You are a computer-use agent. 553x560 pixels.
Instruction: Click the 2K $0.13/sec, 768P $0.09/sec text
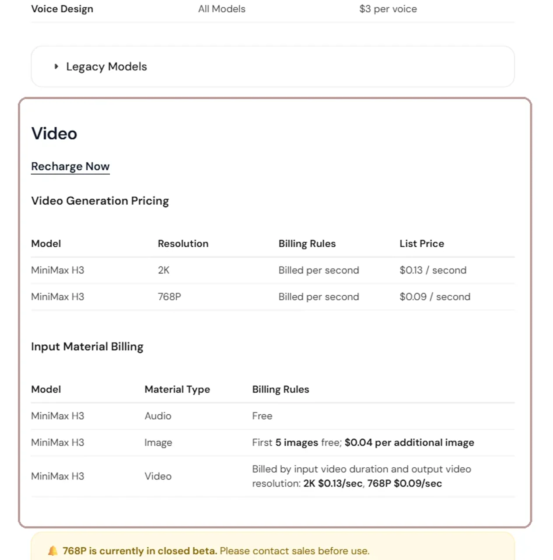point(373,483)
